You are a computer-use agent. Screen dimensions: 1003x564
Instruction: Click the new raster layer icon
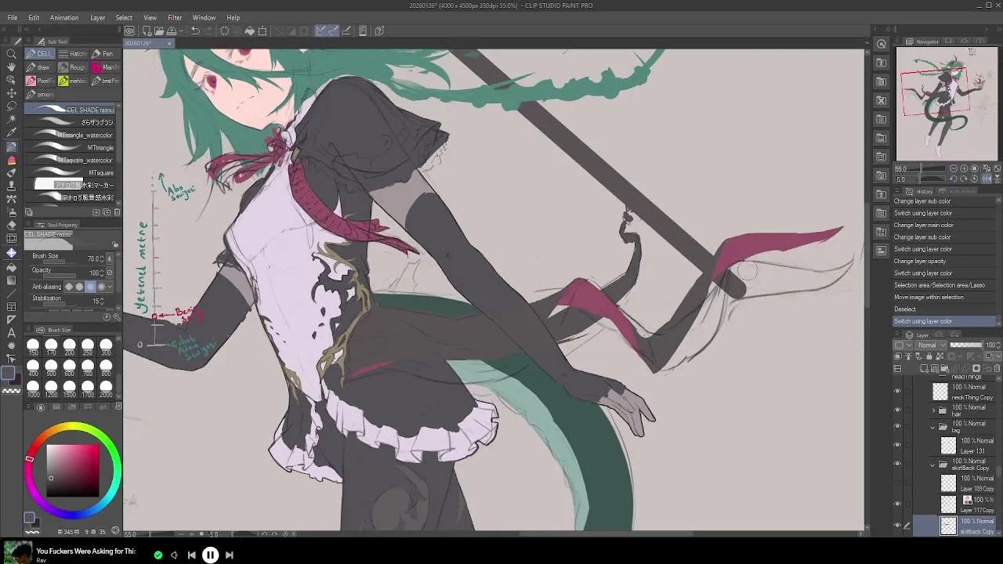(x=925, y=368)
